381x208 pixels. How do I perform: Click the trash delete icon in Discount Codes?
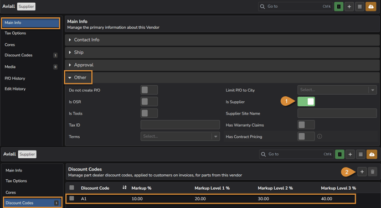coord(373,172)
